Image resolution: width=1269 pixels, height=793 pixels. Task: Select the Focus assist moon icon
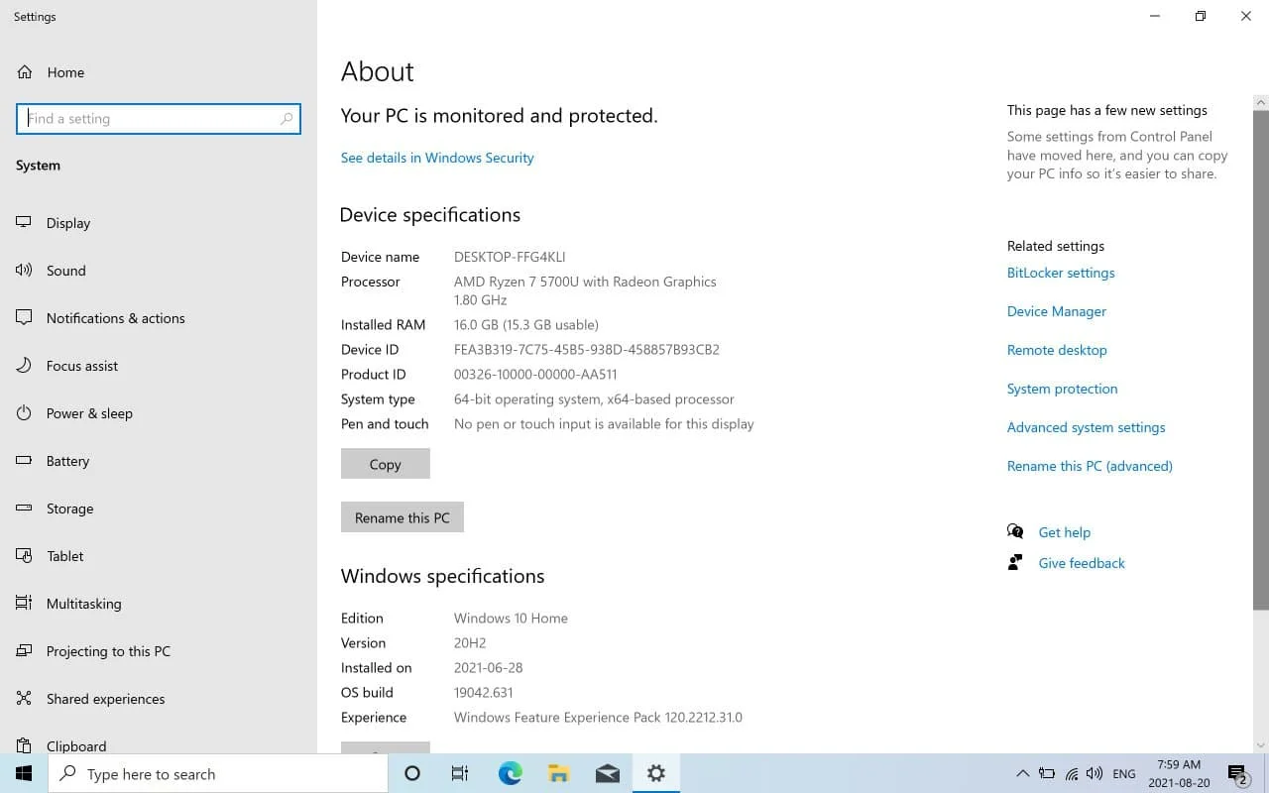tap(25, 366)
